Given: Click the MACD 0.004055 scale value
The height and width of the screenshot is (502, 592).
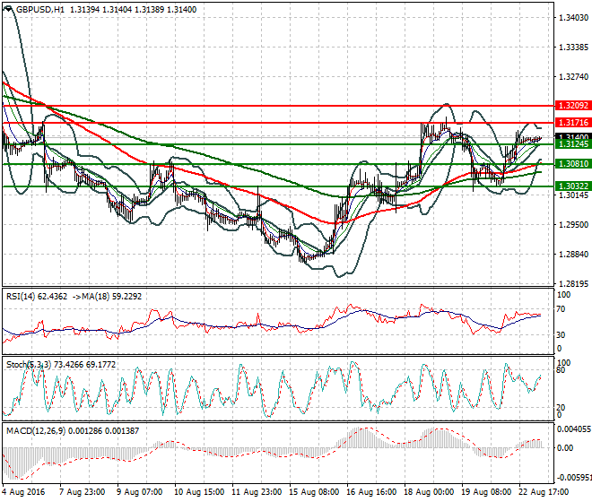Looking at the screenshot, I should coord(573,429).
